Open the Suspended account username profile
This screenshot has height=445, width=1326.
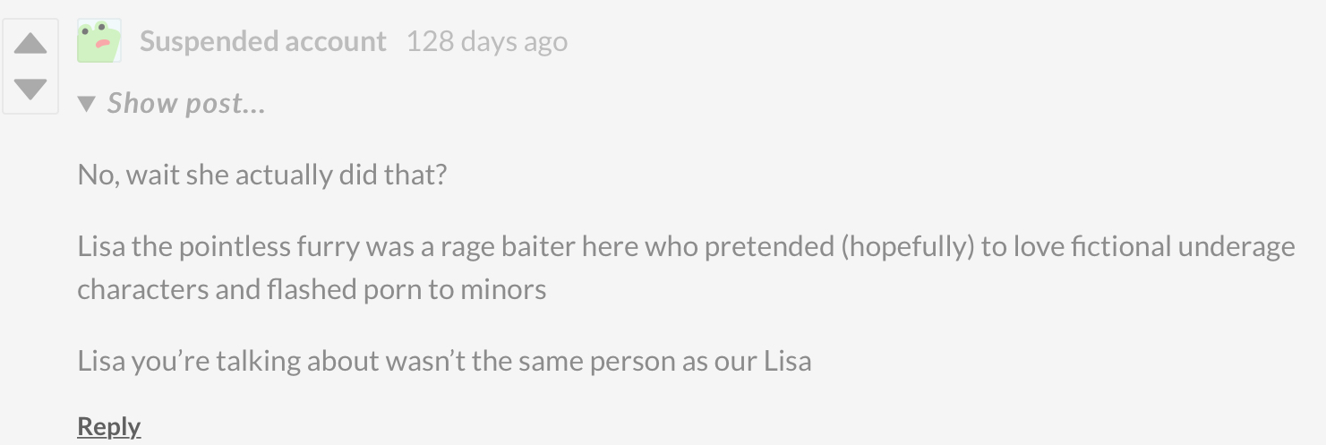(263, 41)
